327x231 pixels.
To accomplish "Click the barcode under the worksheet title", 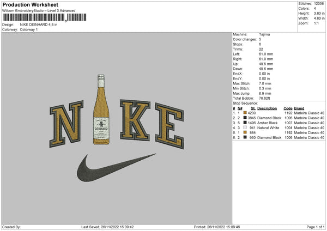I will pos(44,17).
